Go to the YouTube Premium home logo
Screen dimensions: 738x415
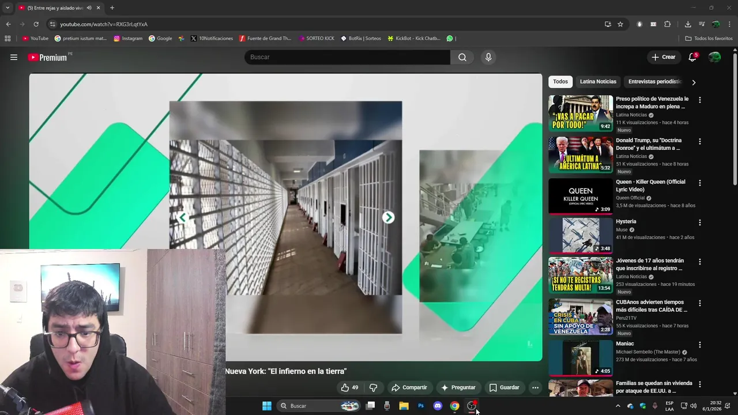[x=47, y=57]
